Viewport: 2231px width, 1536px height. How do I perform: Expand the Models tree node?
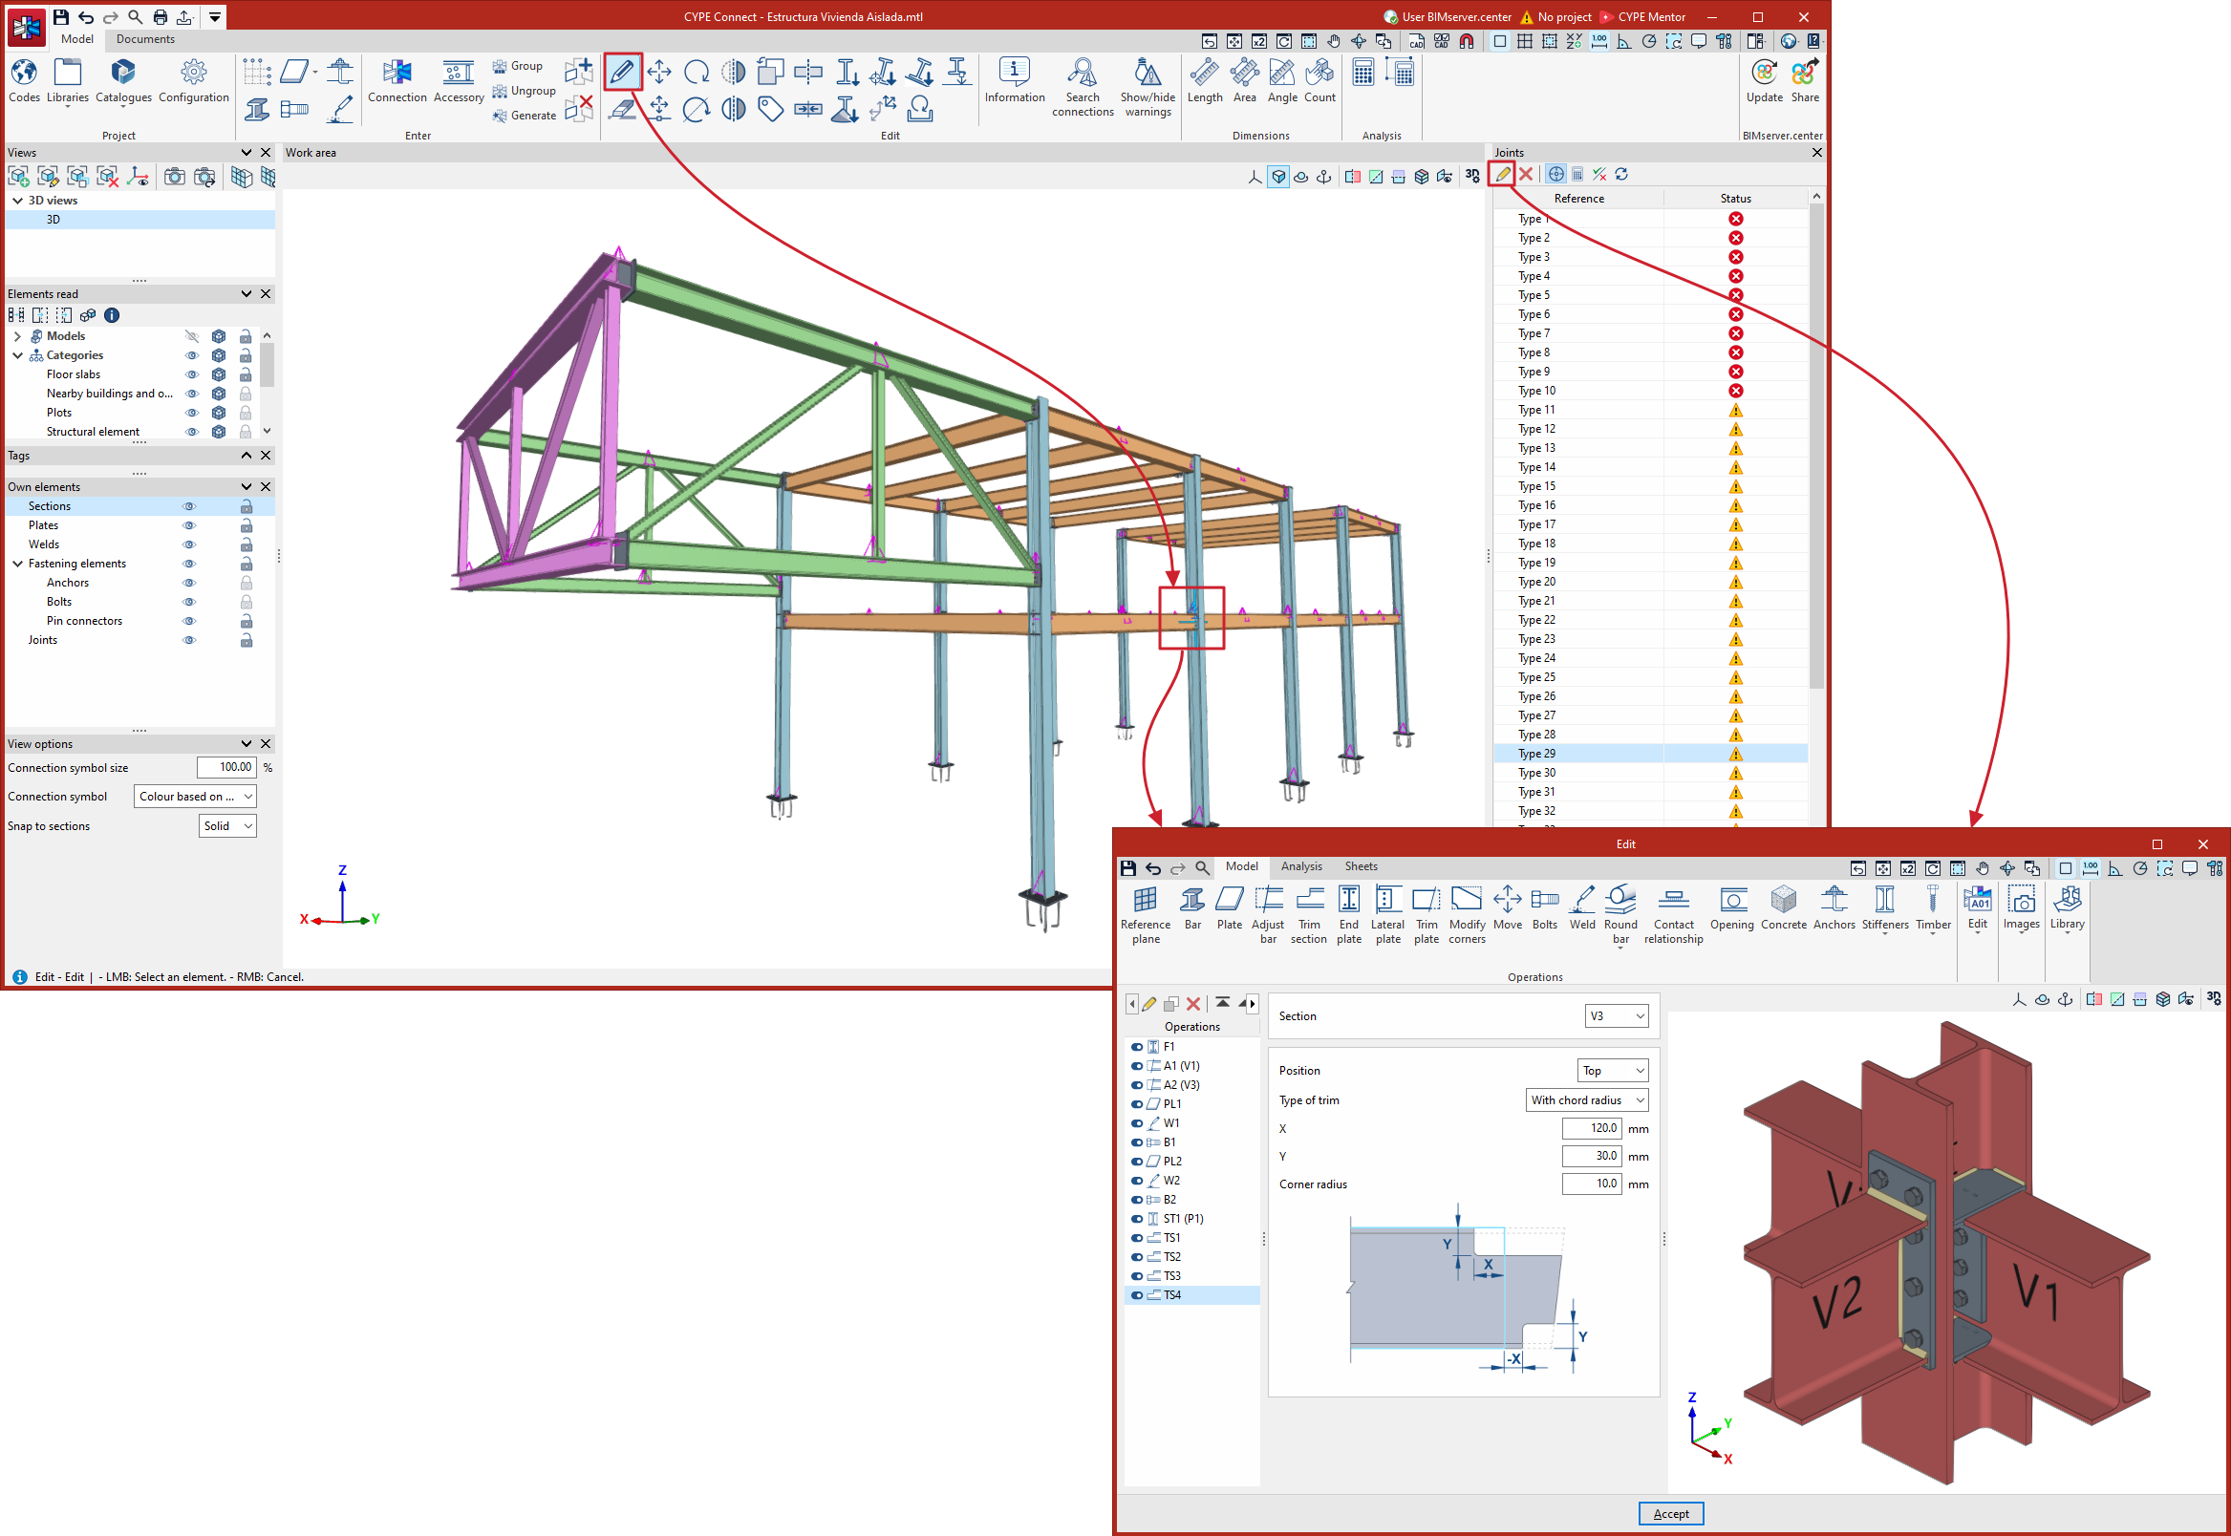17,337
